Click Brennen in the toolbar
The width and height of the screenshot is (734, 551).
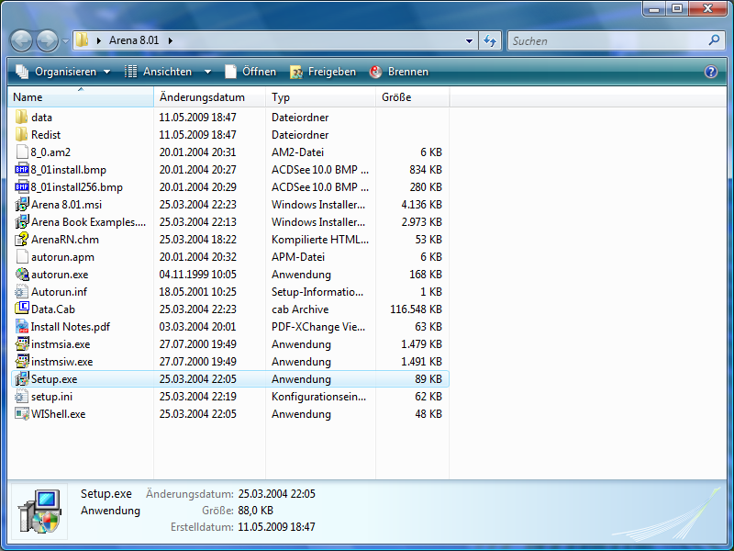pos(399,72)
